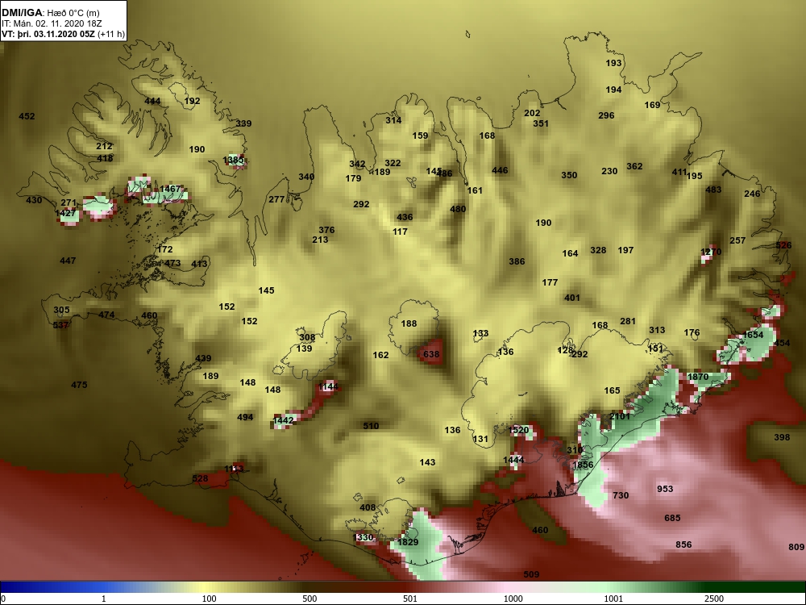Click the 1385 height label
Image resolution: width=806 pixels, height=605 pixels.
234,160
